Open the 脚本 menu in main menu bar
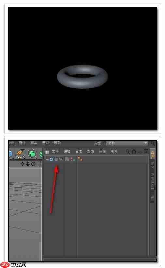The image size is (165, 268). [34, 143]
